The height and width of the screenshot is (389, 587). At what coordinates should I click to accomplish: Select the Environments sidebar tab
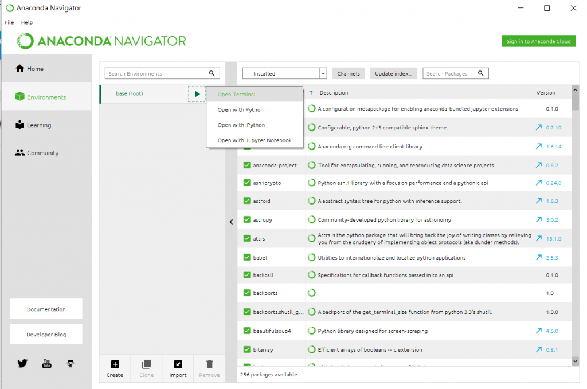pos(46,97)
